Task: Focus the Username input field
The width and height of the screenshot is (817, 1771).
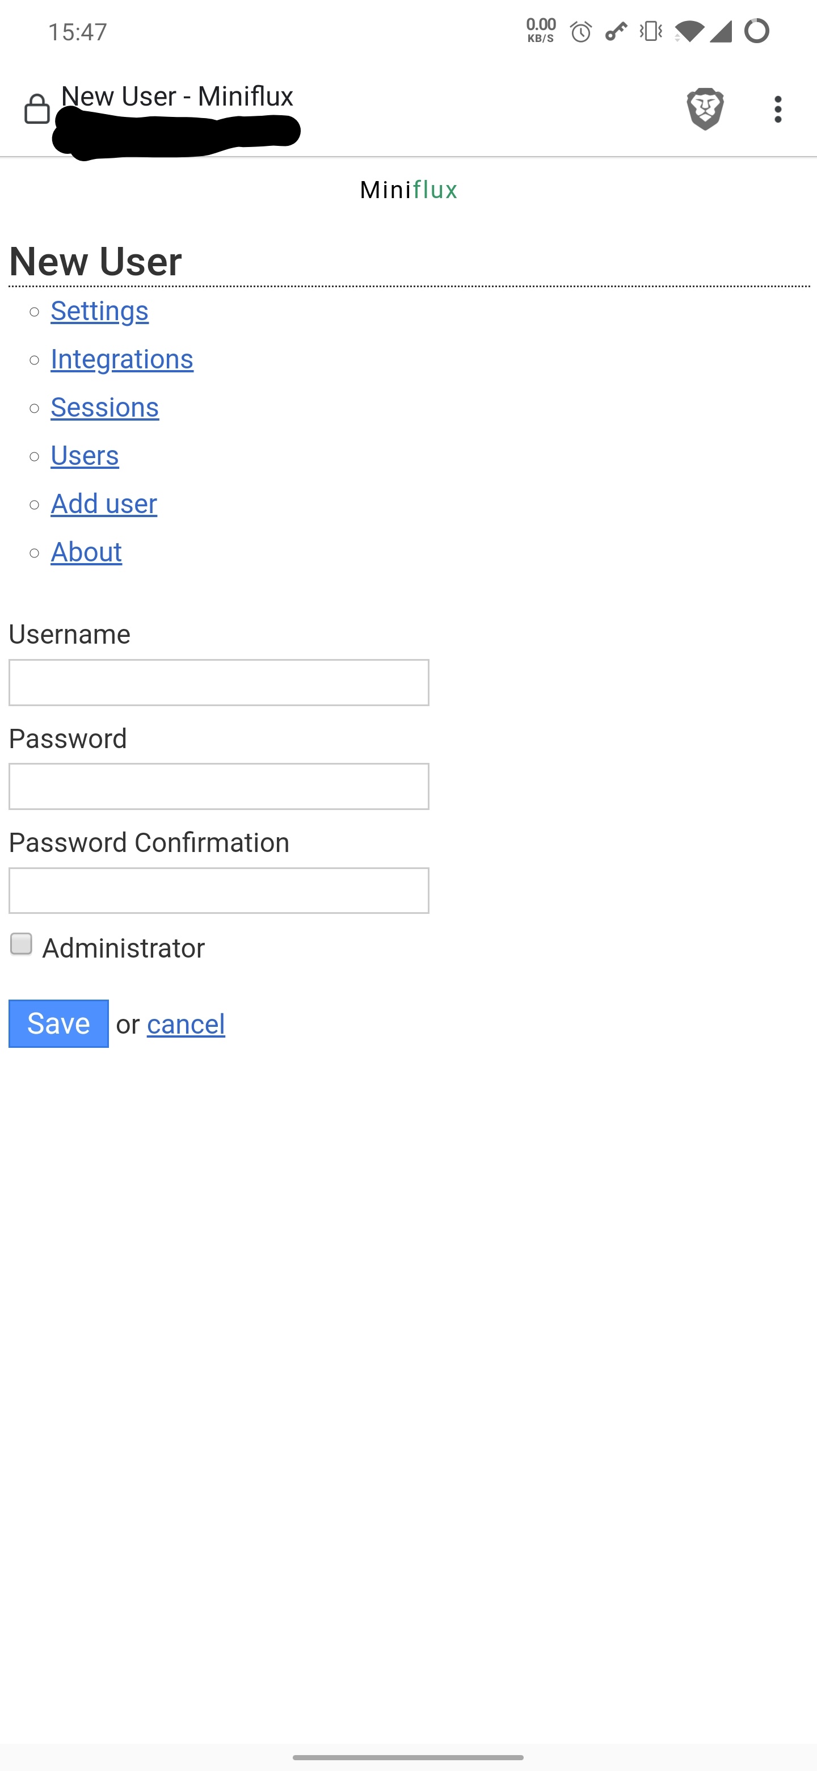Action: pyautogui.click(x=218, y=682)
